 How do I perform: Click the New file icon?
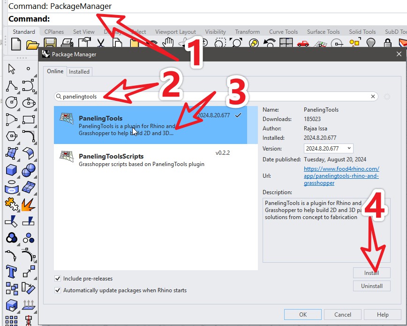(x=16, y=44)
